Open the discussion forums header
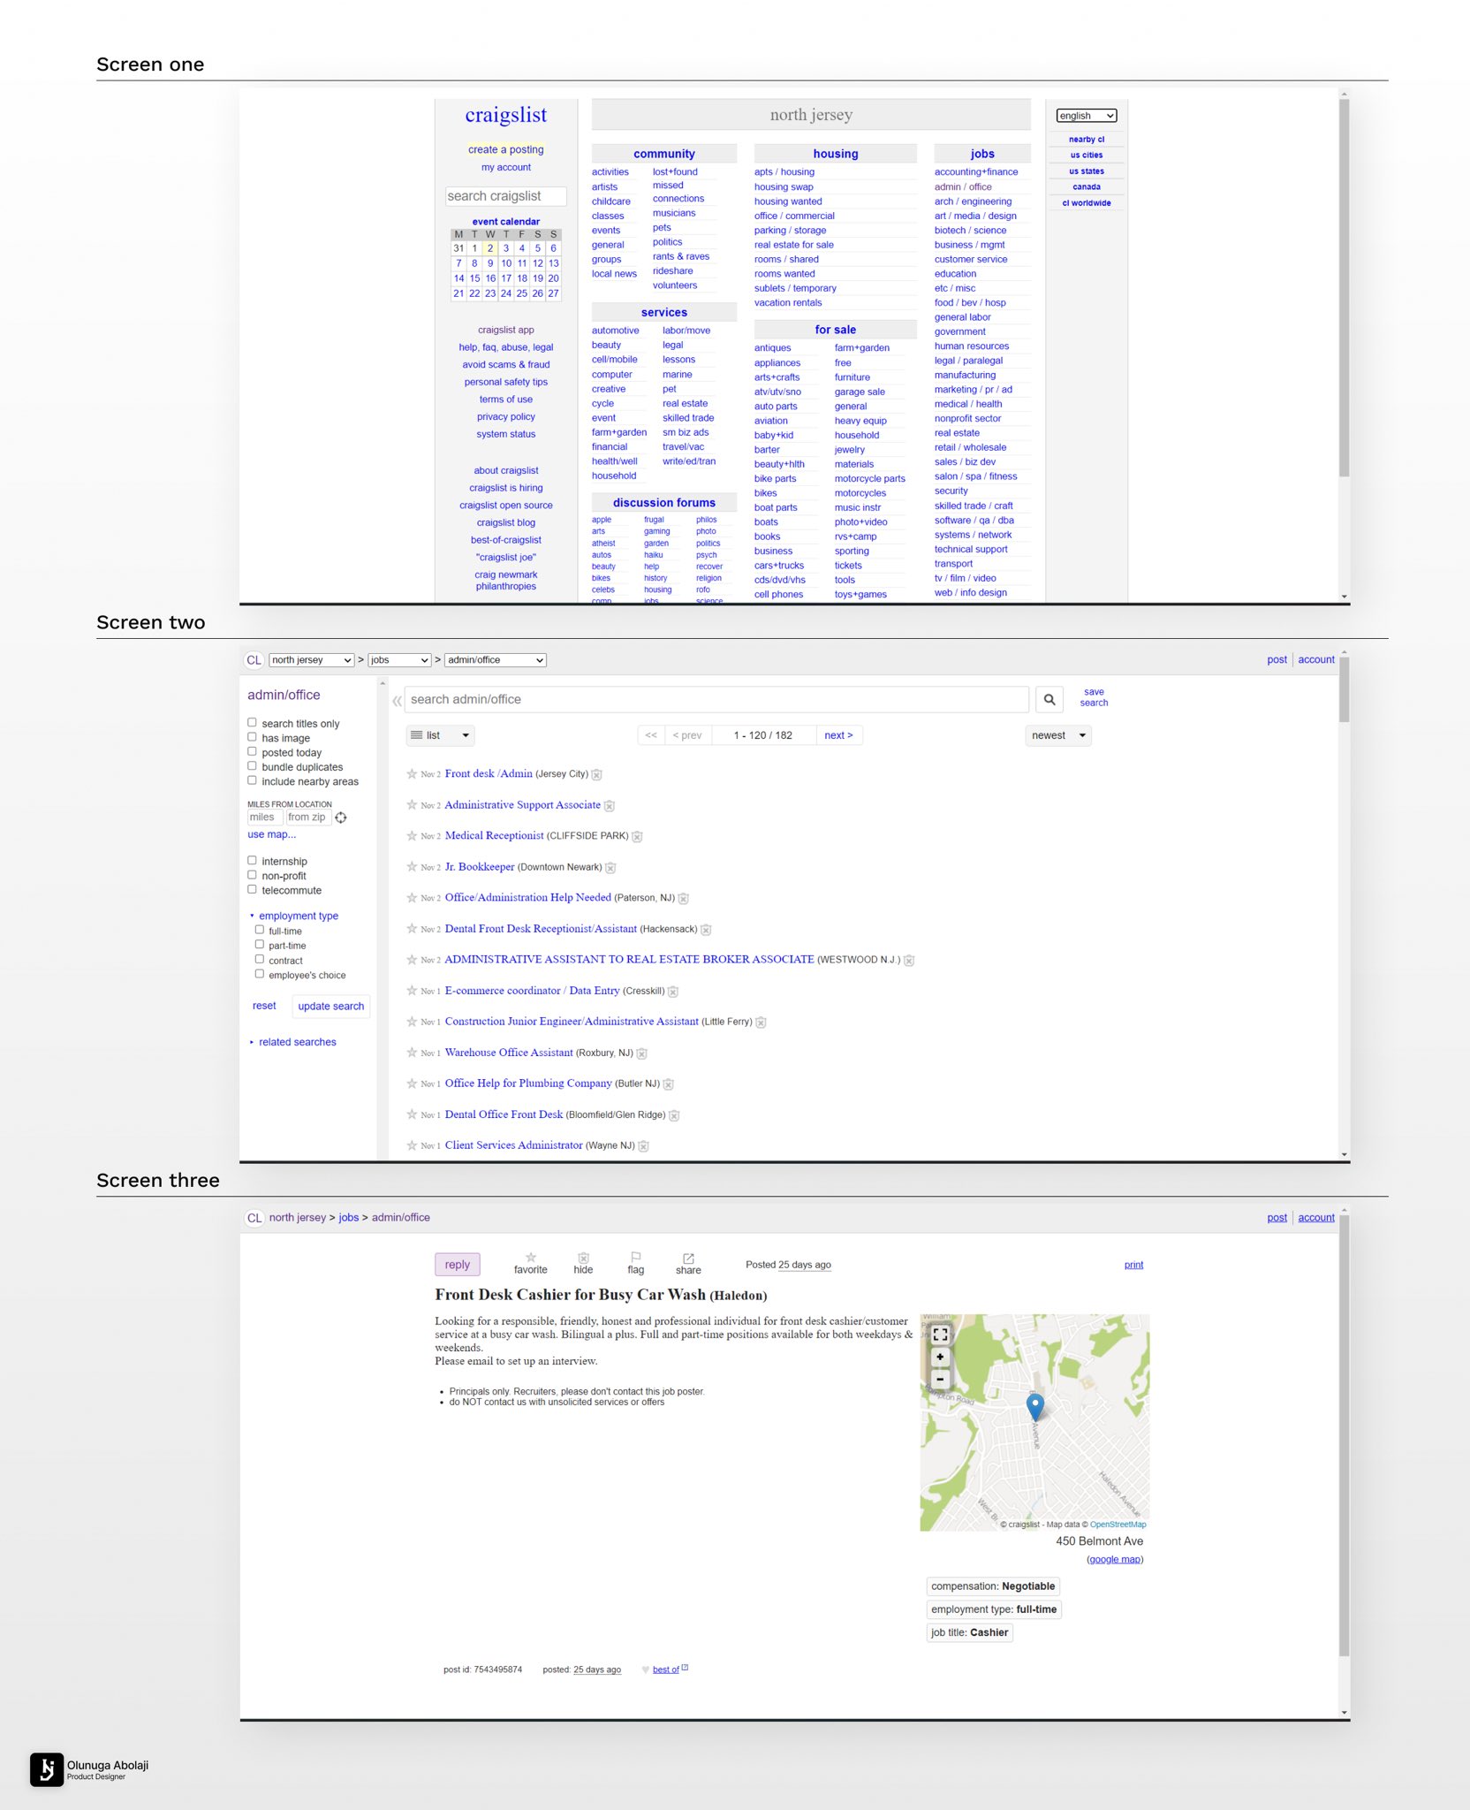The image size is (1470, 1810). (x=664, y=503)
